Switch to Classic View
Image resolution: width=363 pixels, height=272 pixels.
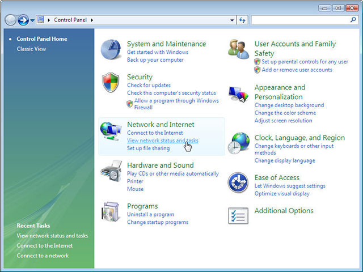31,49
